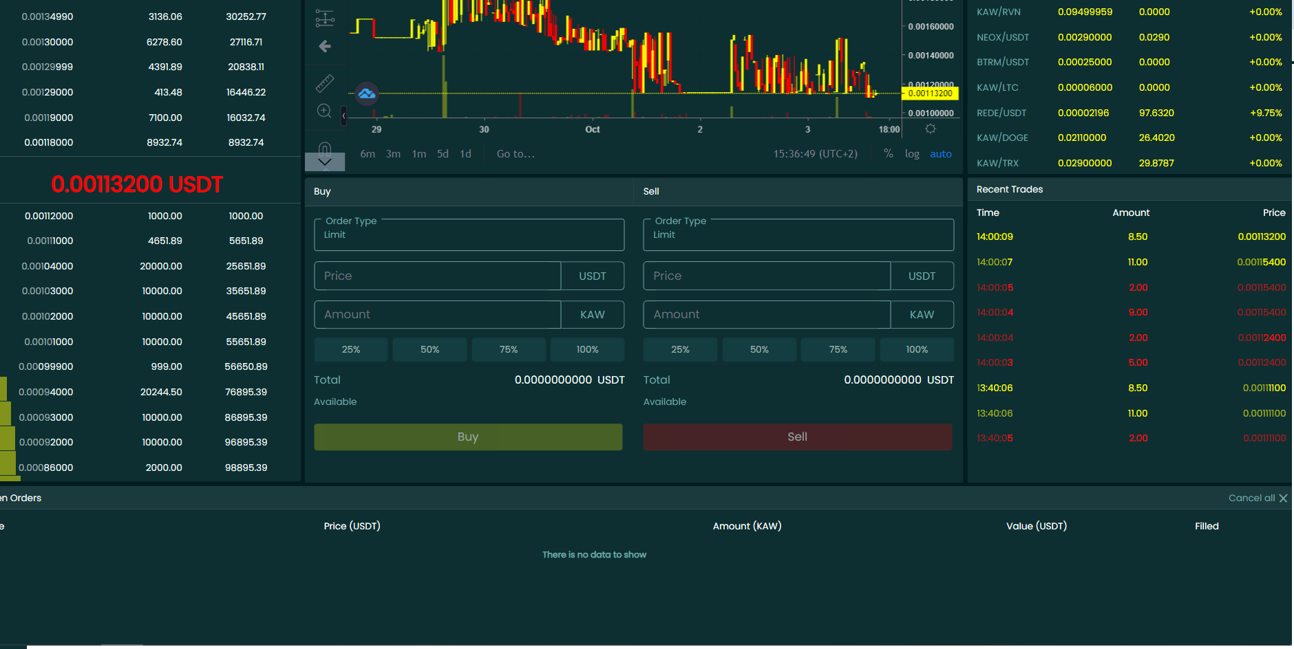
Task: Click the Price (USDT) column header
Action: 352,526
